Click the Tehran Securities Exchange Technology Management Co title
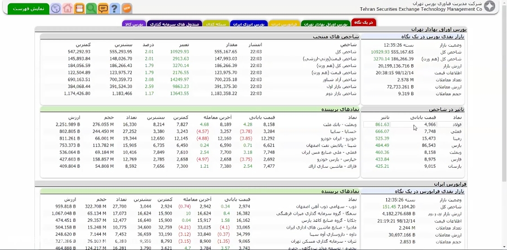The width and height of the screenshot is (507, 250). tap(421, 10)
